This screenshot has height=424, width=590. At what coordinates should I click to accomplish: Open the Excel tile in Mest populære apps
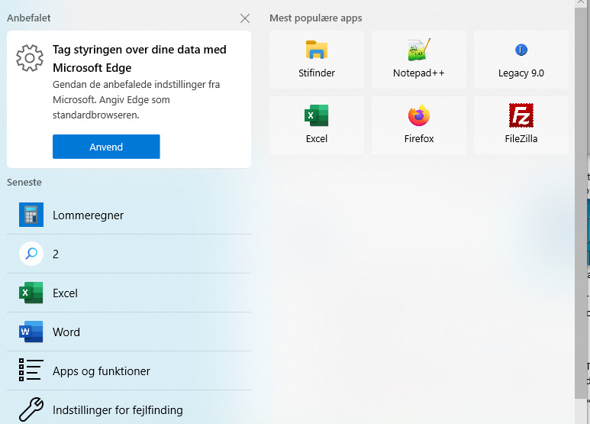point(317,125)
